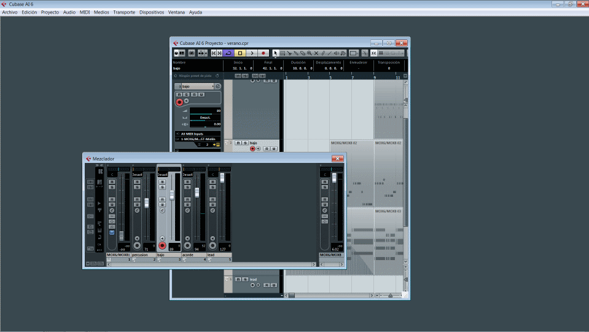Open the MIDI menu

point(85,12)
